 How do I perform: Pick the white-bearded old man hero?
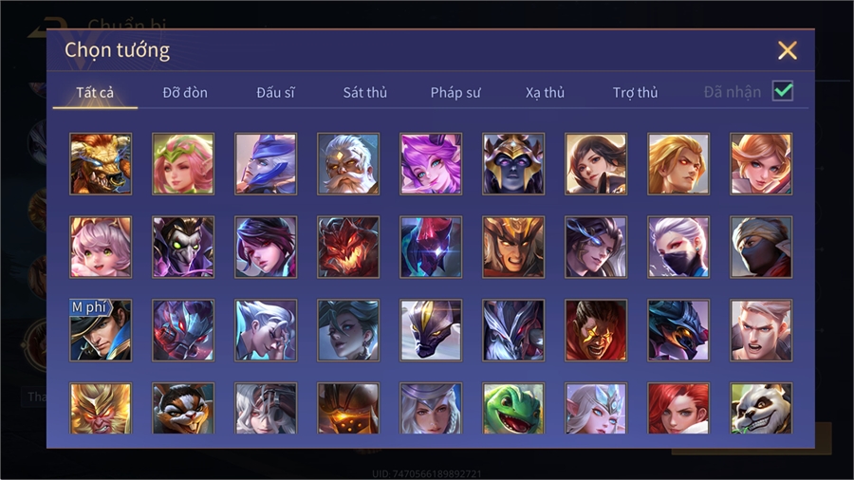tap(348, 164)
